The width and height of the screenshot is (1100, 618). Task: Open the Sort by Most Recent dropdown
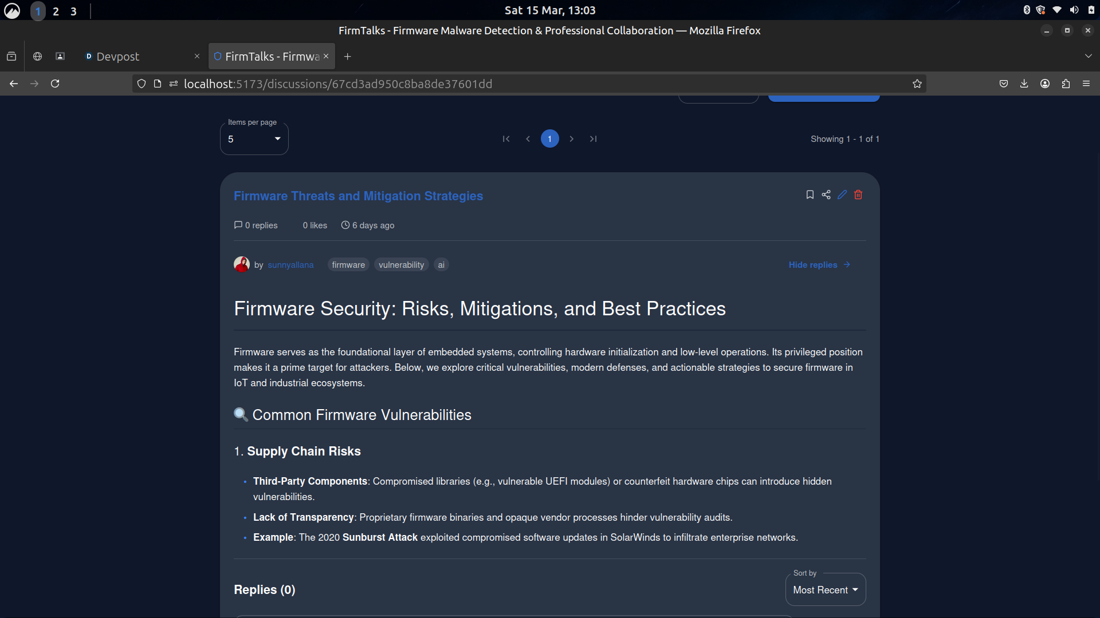coord(825,590)
